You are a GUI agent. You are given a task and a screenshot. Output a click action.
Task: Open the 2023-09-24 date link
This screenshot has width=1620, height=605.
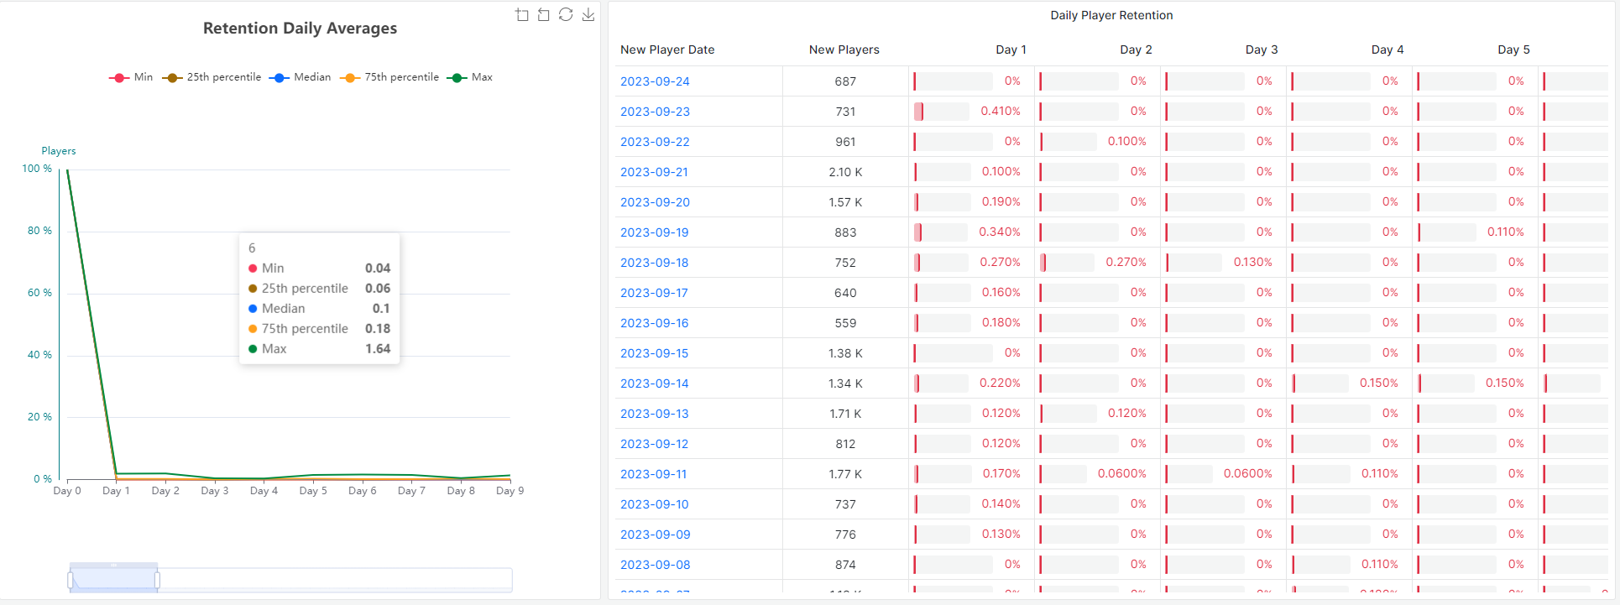tap(655, 81)
